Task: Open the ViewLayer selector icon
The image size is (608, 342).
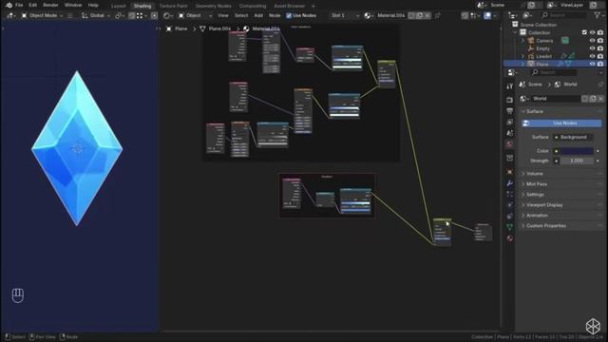Action: pyautogui.click(x=551, y=6)
